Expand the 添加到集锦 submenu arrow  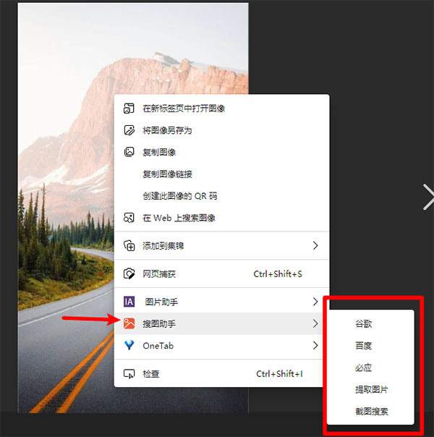pyautogui.click(x=315, y=245)
